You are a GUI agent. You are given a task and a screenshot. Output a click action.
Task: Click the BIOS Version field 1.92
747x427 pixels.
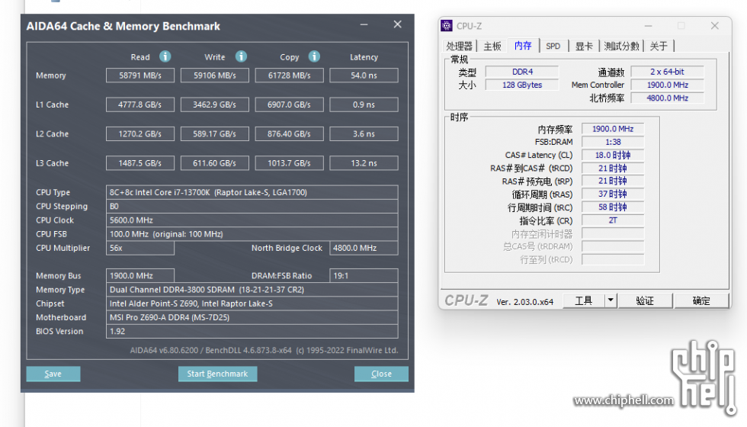(252, 331)
